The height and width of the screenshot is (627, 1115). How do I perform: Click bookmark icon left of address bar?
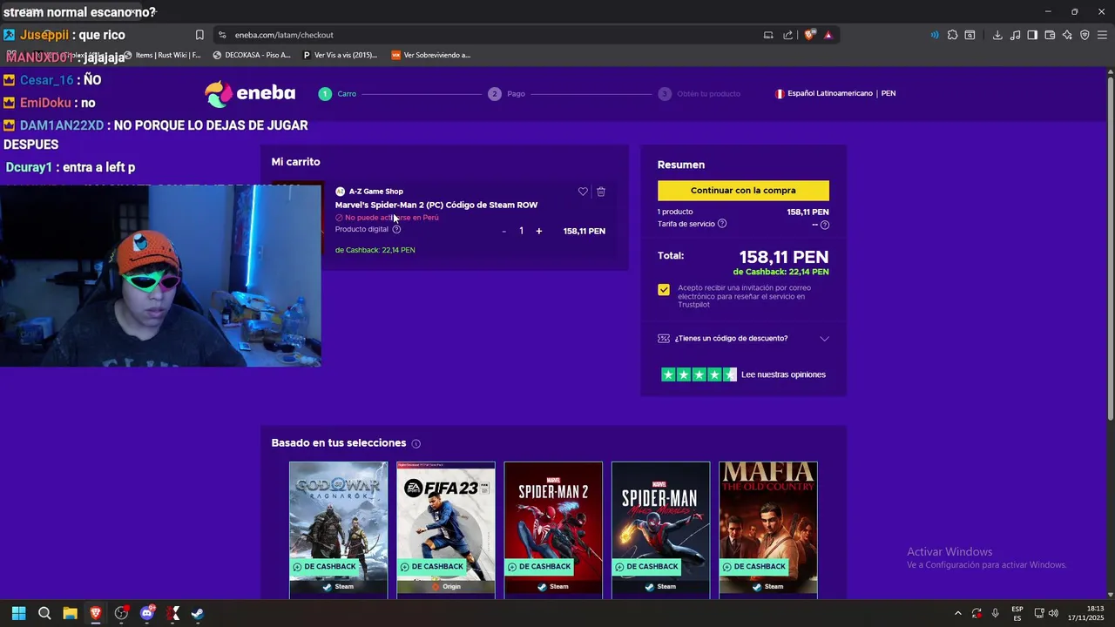coord(199,35)
